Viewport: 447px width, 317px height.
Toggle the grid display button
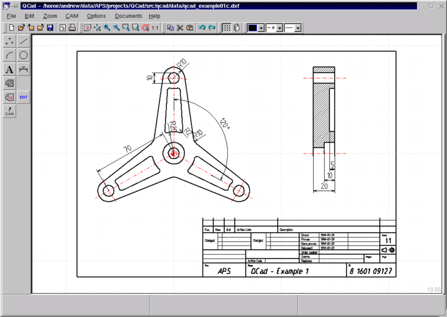click(x=227, y=27)
